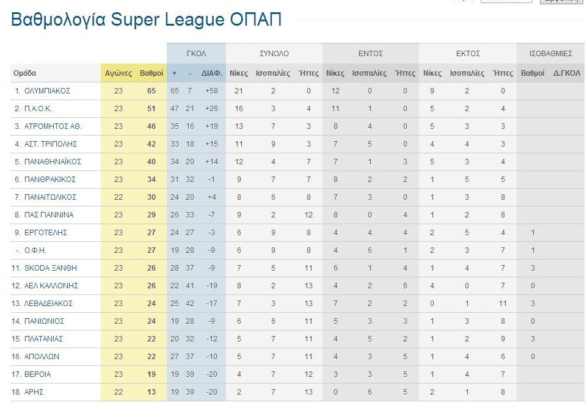
Task: Click the ΙΣΟΒΑΘΜΙΕΣ header
Action: click(550, 54)
